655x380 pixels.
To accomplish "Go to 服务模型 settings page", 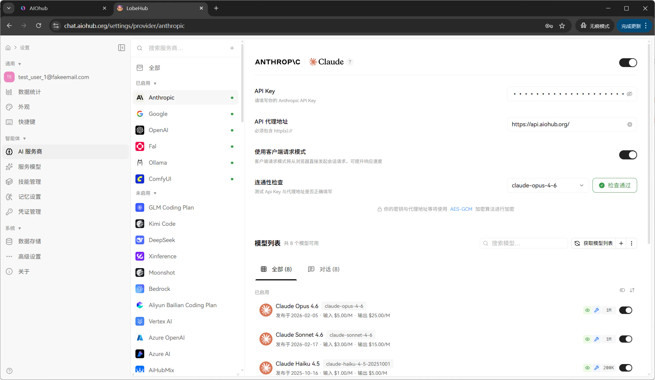I will click(x=66, y=167).
